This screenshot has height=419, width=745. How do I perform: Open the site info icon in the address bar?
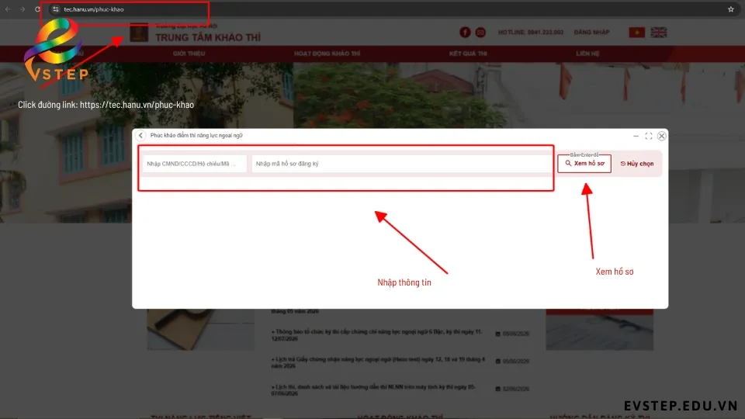[56, 9]
